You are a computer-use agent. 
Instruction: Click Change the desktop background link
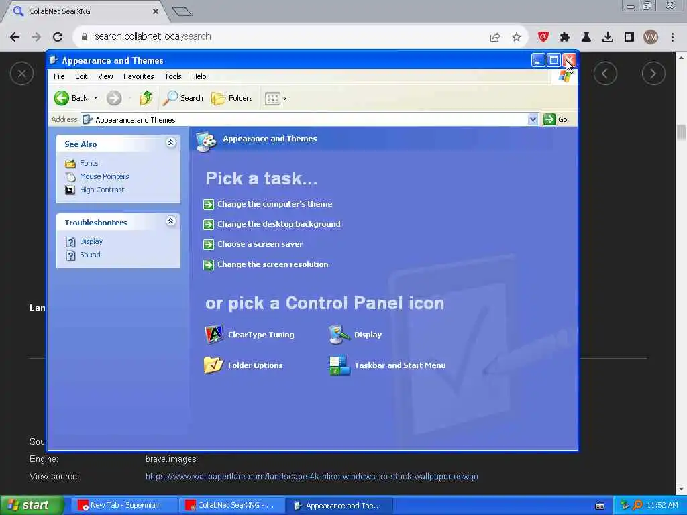click(278, 224)
